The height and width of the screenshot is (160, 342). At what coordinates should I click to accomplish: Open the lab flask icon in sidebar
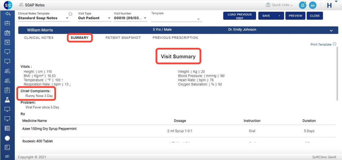point(7,100)
